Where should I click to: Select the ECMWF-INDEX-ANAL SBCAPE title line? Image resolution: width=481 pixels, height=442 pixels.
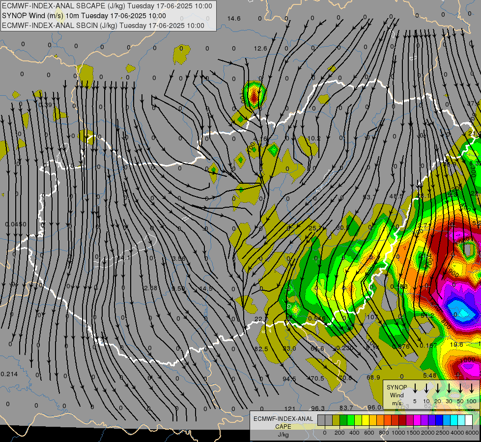point(107,6)
